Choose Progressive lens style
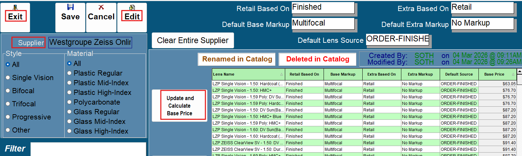522x156 pixels. [x=8, y=117]
